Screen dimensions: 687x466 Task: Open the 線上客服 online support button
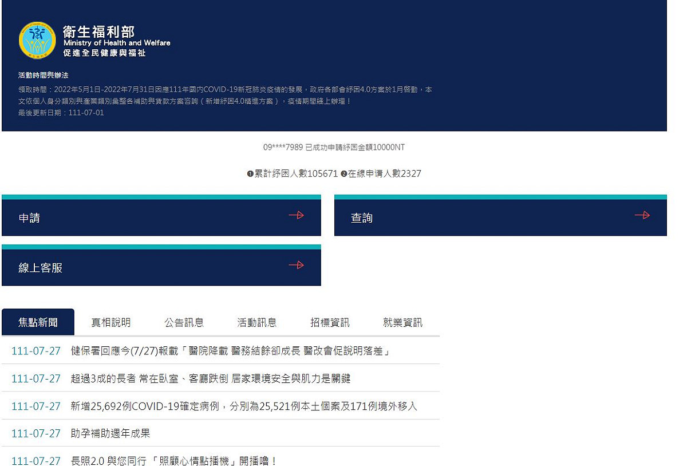[x=161, y=265]
